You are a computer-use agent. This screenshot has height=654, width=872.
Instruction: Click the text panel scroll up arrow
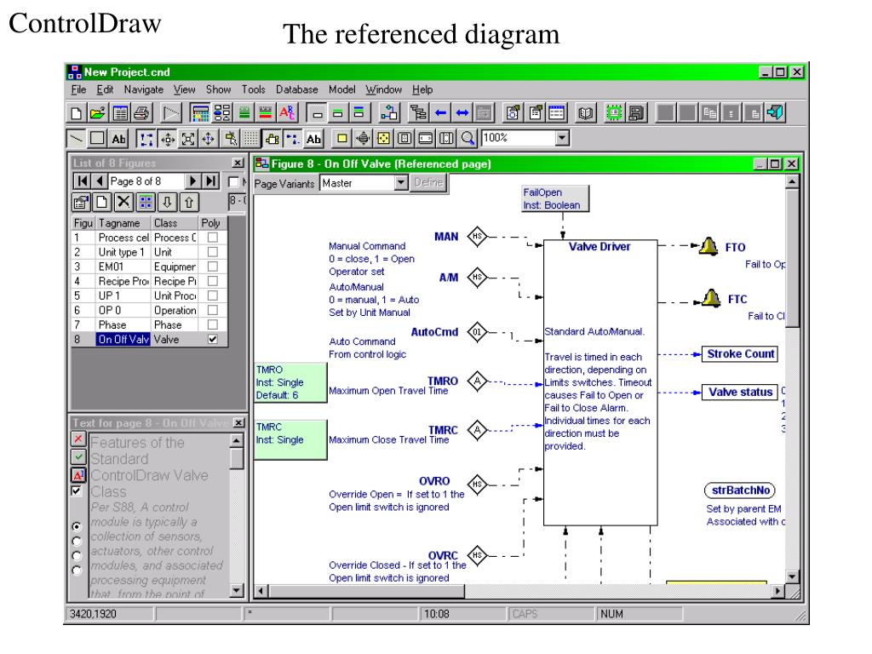coord(237,440)
